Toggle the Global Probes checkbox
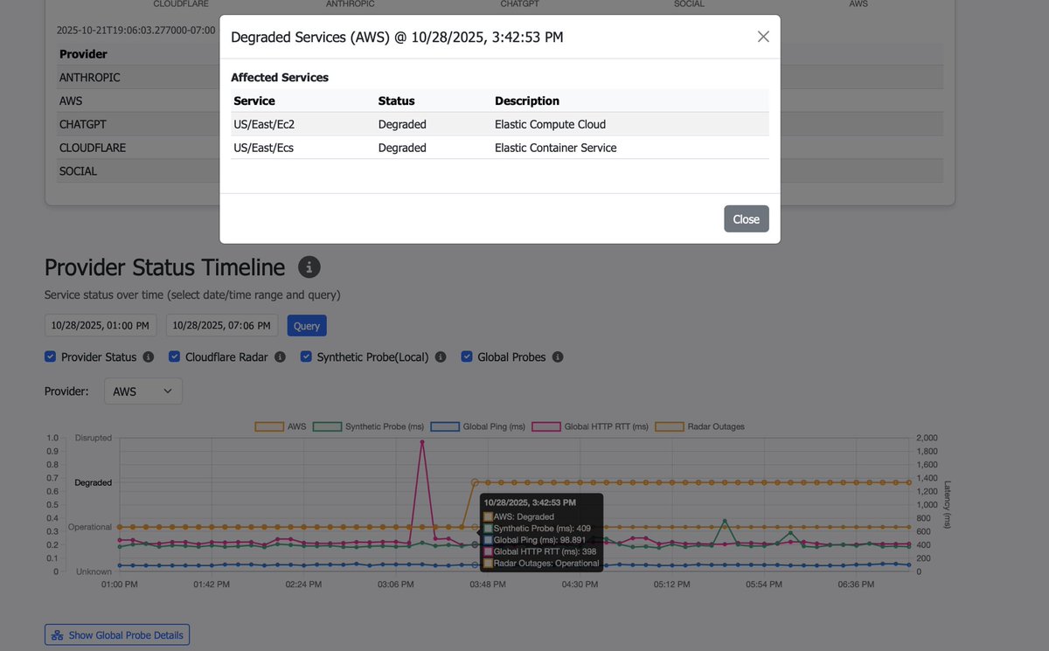 coord(467,357)
